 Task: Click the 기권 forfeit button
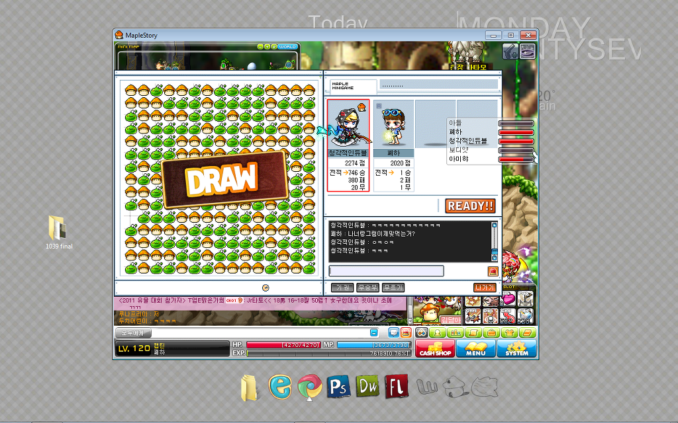[x=342, y=288]
